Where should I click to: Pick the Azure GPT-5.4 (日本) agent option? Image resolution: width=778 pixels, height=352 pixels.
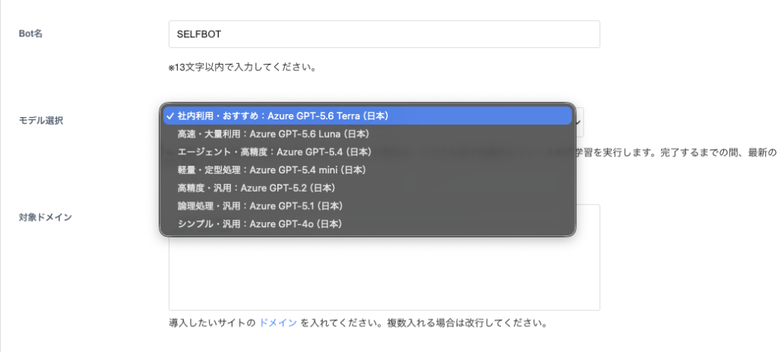[x=368, y=151]
